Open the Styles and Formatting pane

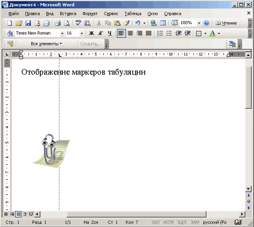tap(10, 33)
